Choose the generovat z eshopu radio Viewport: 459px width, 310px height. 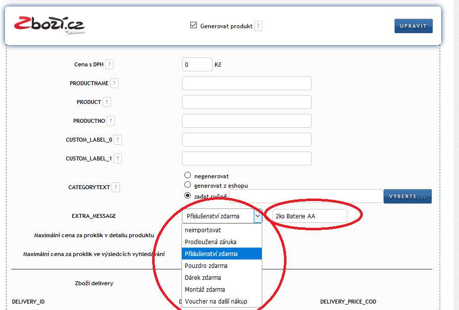(187, 185)
